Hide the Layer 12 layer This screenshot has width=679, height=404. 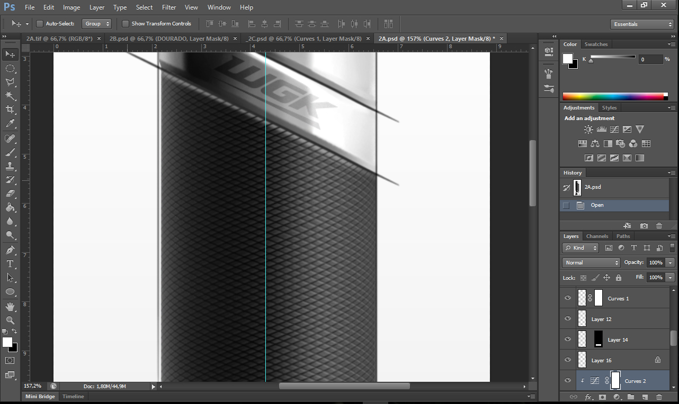pos(568,319)
